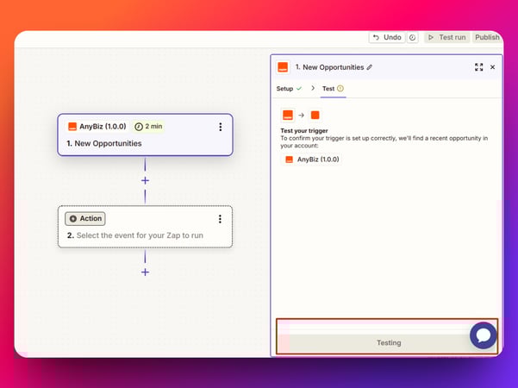The height and width of the screenshot is (388, 518).
Task: Click large AnyBiz icon under Test tab
Action: click(x=288, y=115)
